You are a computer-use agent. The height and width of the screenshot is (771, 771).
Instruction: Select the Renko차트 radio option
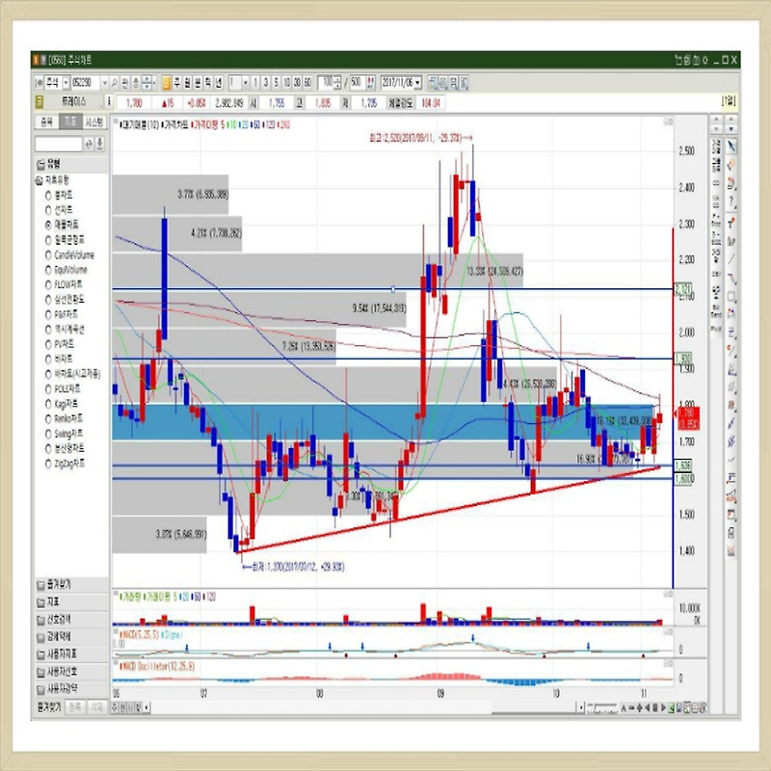48,419
